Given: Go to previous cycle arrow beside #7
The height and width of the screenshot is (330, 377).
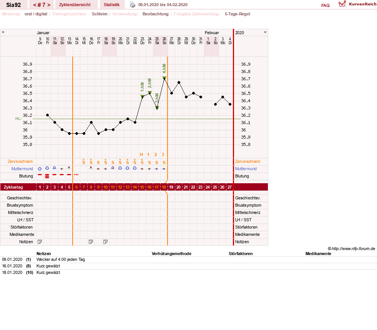Looking at the screenshot, I should [x=35, y=5].
